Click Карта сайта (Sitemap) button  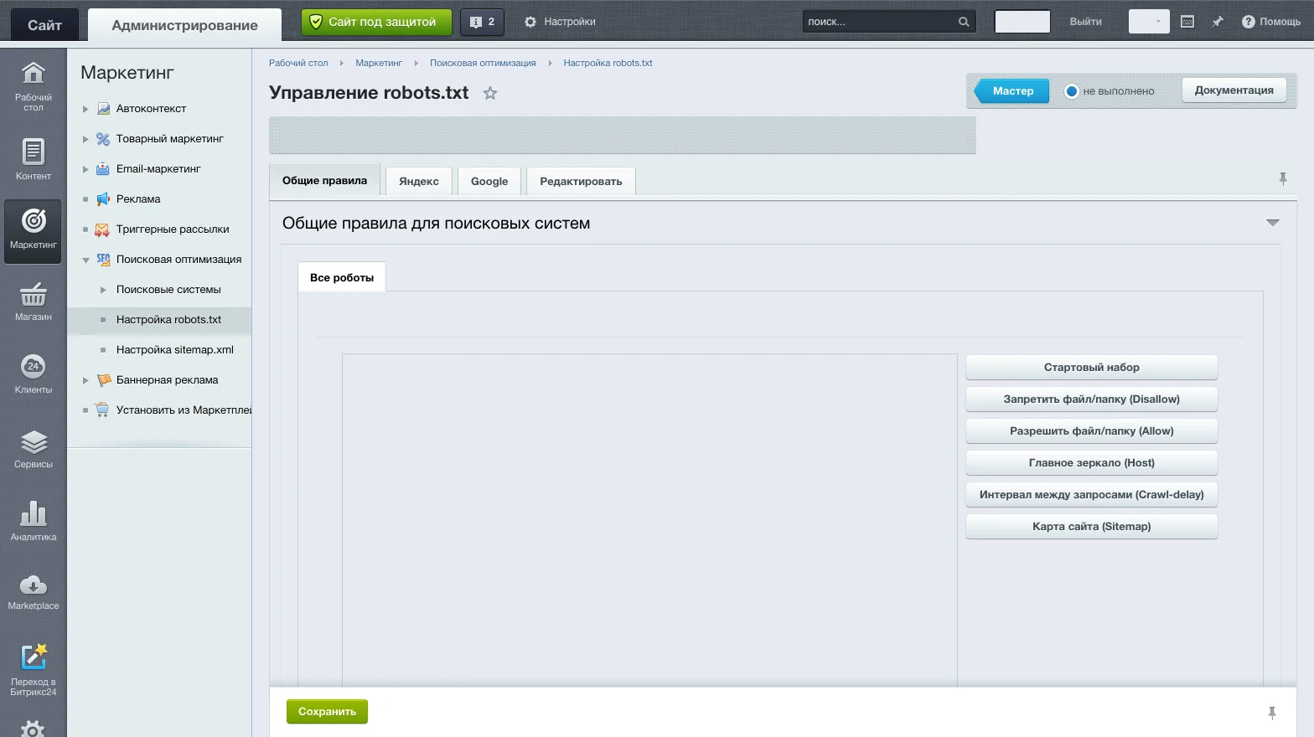point(1091,526)
